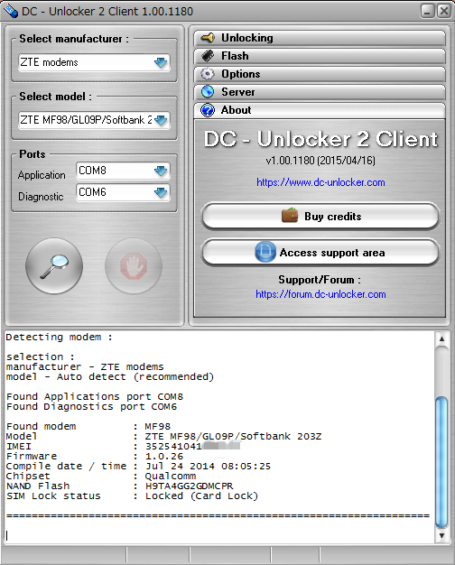Click the 'Firmware : 1.0.26' log line
The width and height of the screenshot is (455, 565).
(x=95, y=457)
